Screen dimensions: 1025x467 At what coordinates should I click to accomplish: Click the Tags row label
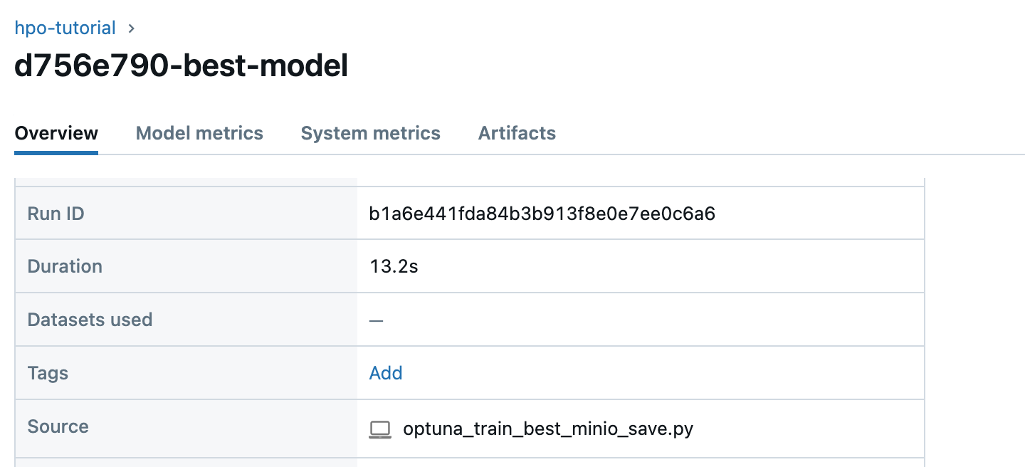click(48, 373)
